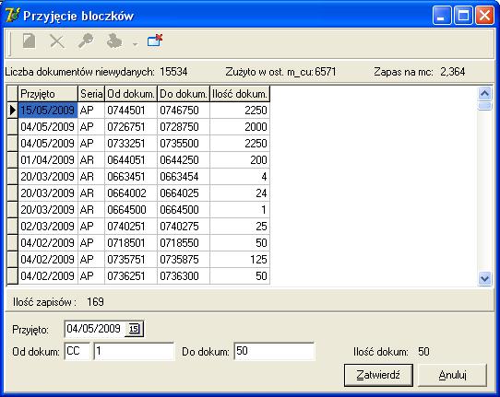Open the calendar picker in the Przyjęto date field
This screenshot has height=397, width=500.
(134, 329)
